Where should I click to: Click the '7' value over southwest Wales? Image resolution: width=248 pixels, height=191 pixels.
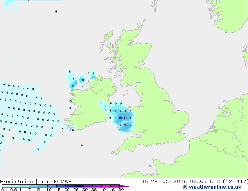click(125, 125)
